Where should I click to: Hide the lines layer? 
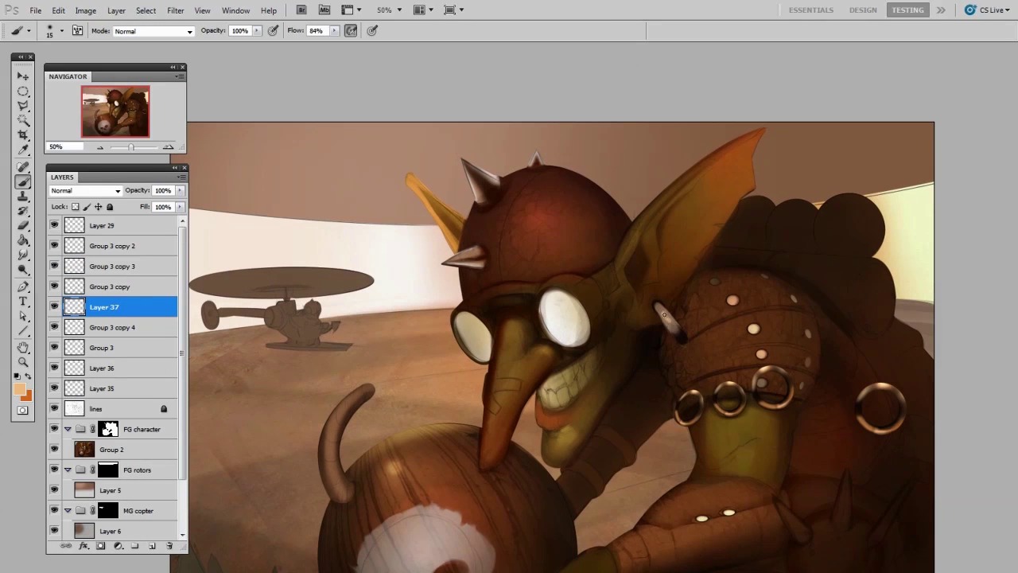(54, 408)
